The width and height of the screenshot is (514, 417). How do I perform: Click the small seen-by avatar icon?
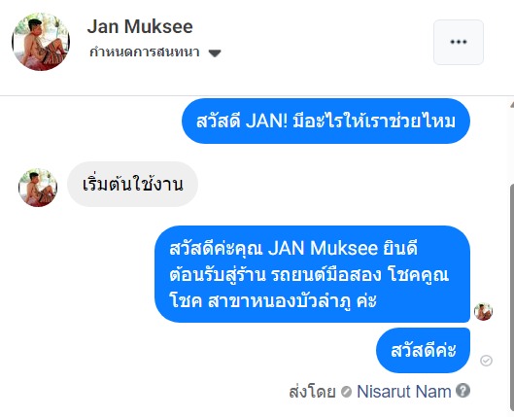coord(483,312)
